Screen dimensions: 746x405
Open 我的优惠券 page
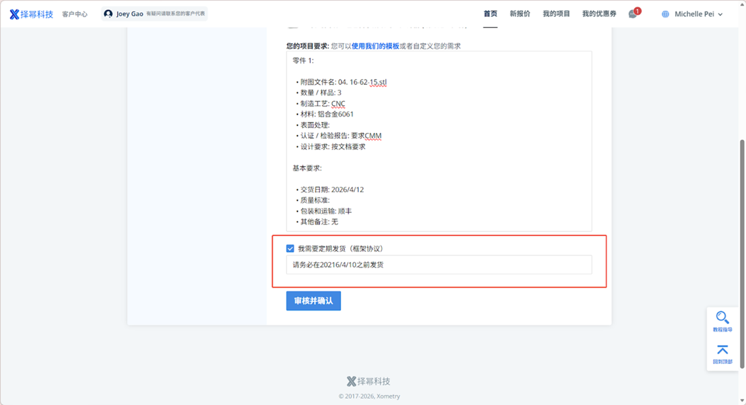point(598,14)
